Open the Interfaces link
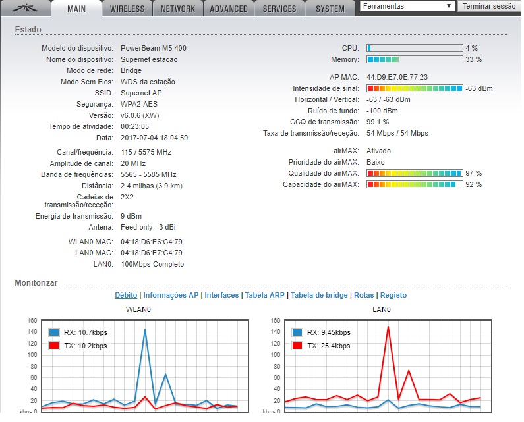The image size is (524, 422). (221, 295)
